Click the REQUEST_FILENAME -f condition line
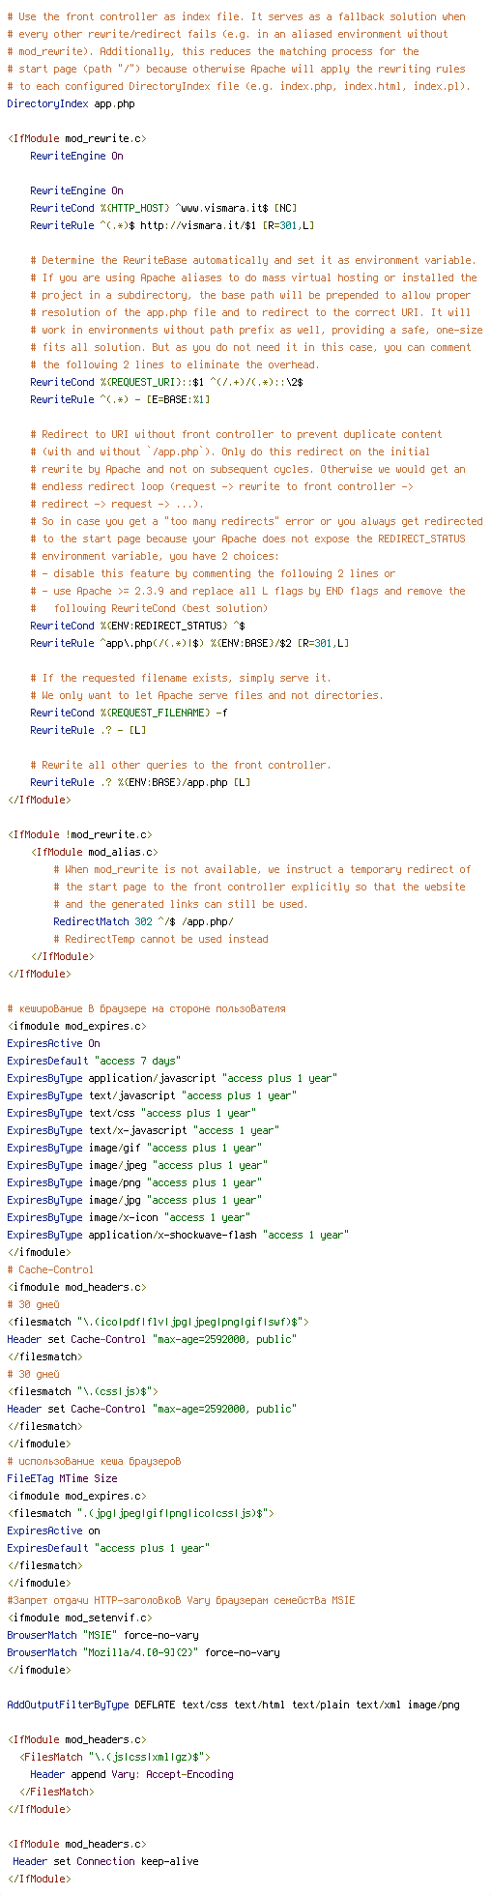Screen dimensions: 491x1895 point(129,713)
